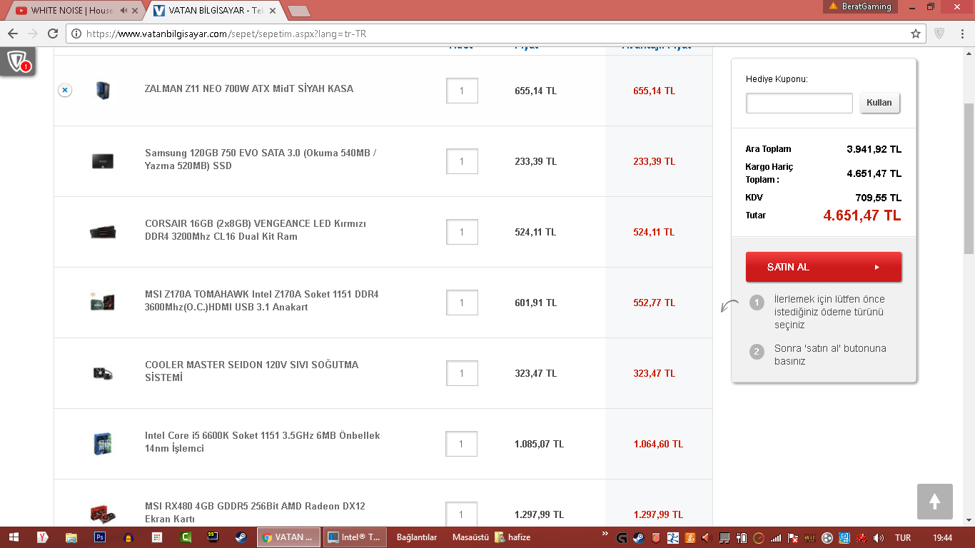The height and width of the screenshot is (548, 975).
Task: Switch to the Intel taskbar window button
Action: (355, 537)
